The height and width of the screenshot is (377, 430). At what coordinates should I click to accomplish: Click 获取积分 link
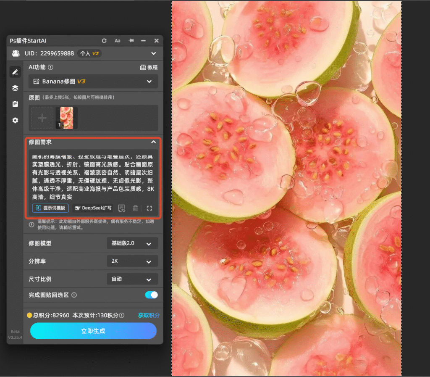click(x=149, y=315)
